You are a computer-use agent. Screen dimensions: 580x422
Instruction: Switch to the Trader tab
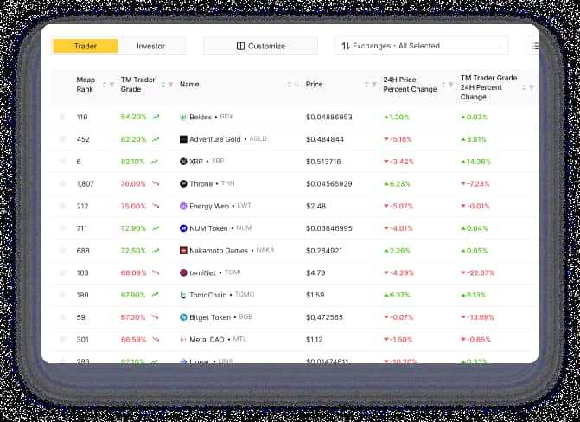[86, 47]
